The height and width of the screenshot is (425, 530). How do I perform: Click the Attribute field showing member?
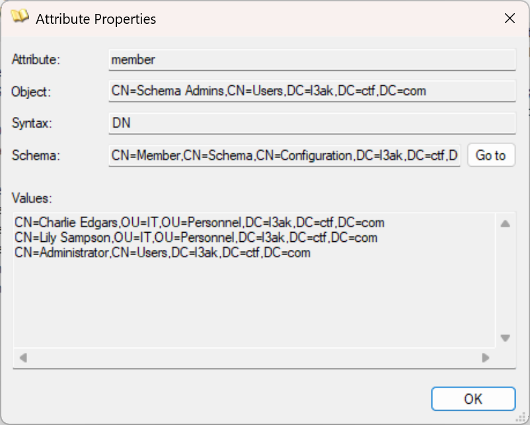point(312,60)
